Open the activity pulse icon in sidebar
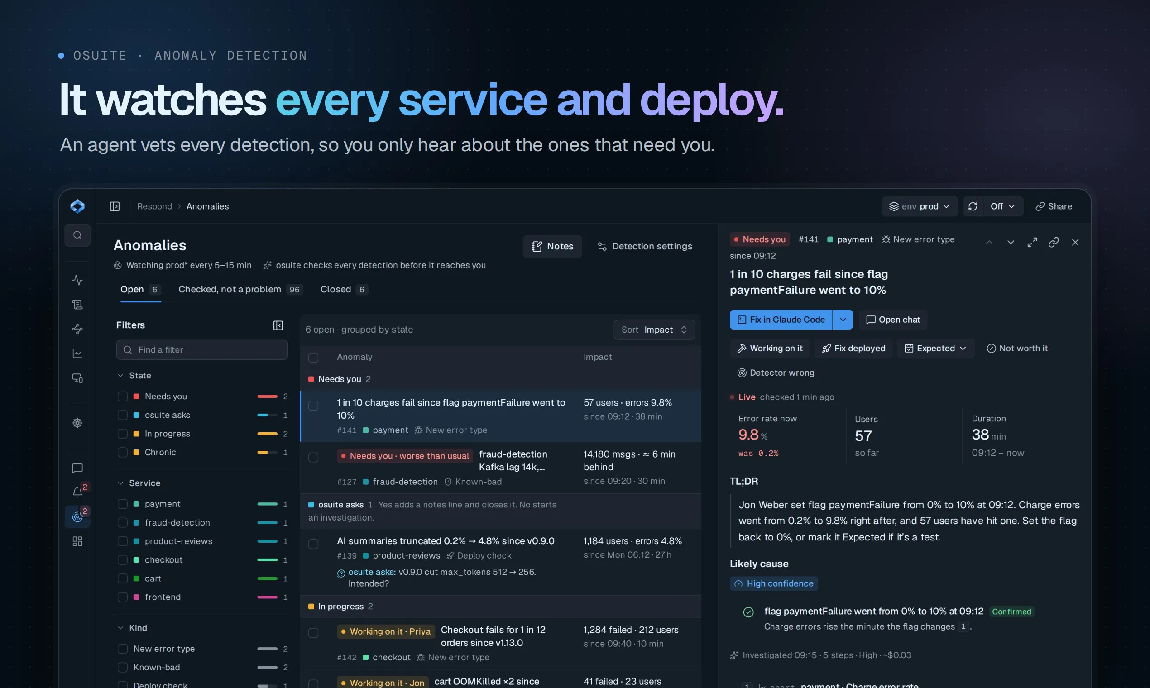This screenshot has width=1150, height=688. [x=77, y=280]
